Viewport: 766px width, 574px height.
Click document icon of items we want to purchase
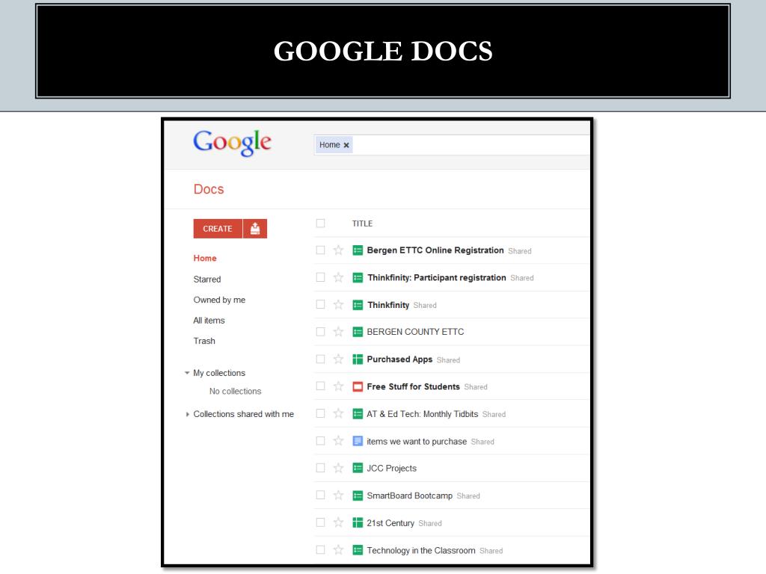coord(358,441)
